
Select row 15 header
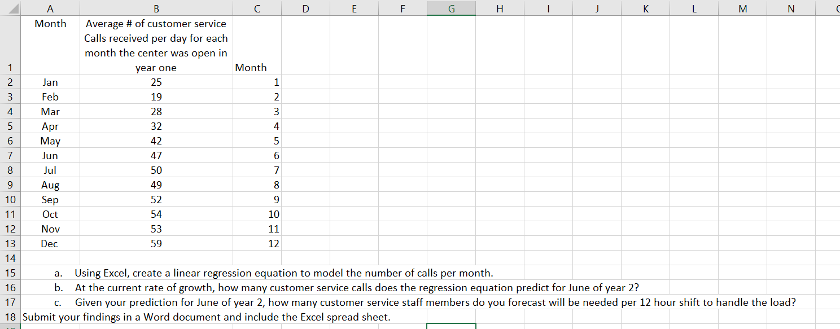click(x=11, y=273)
